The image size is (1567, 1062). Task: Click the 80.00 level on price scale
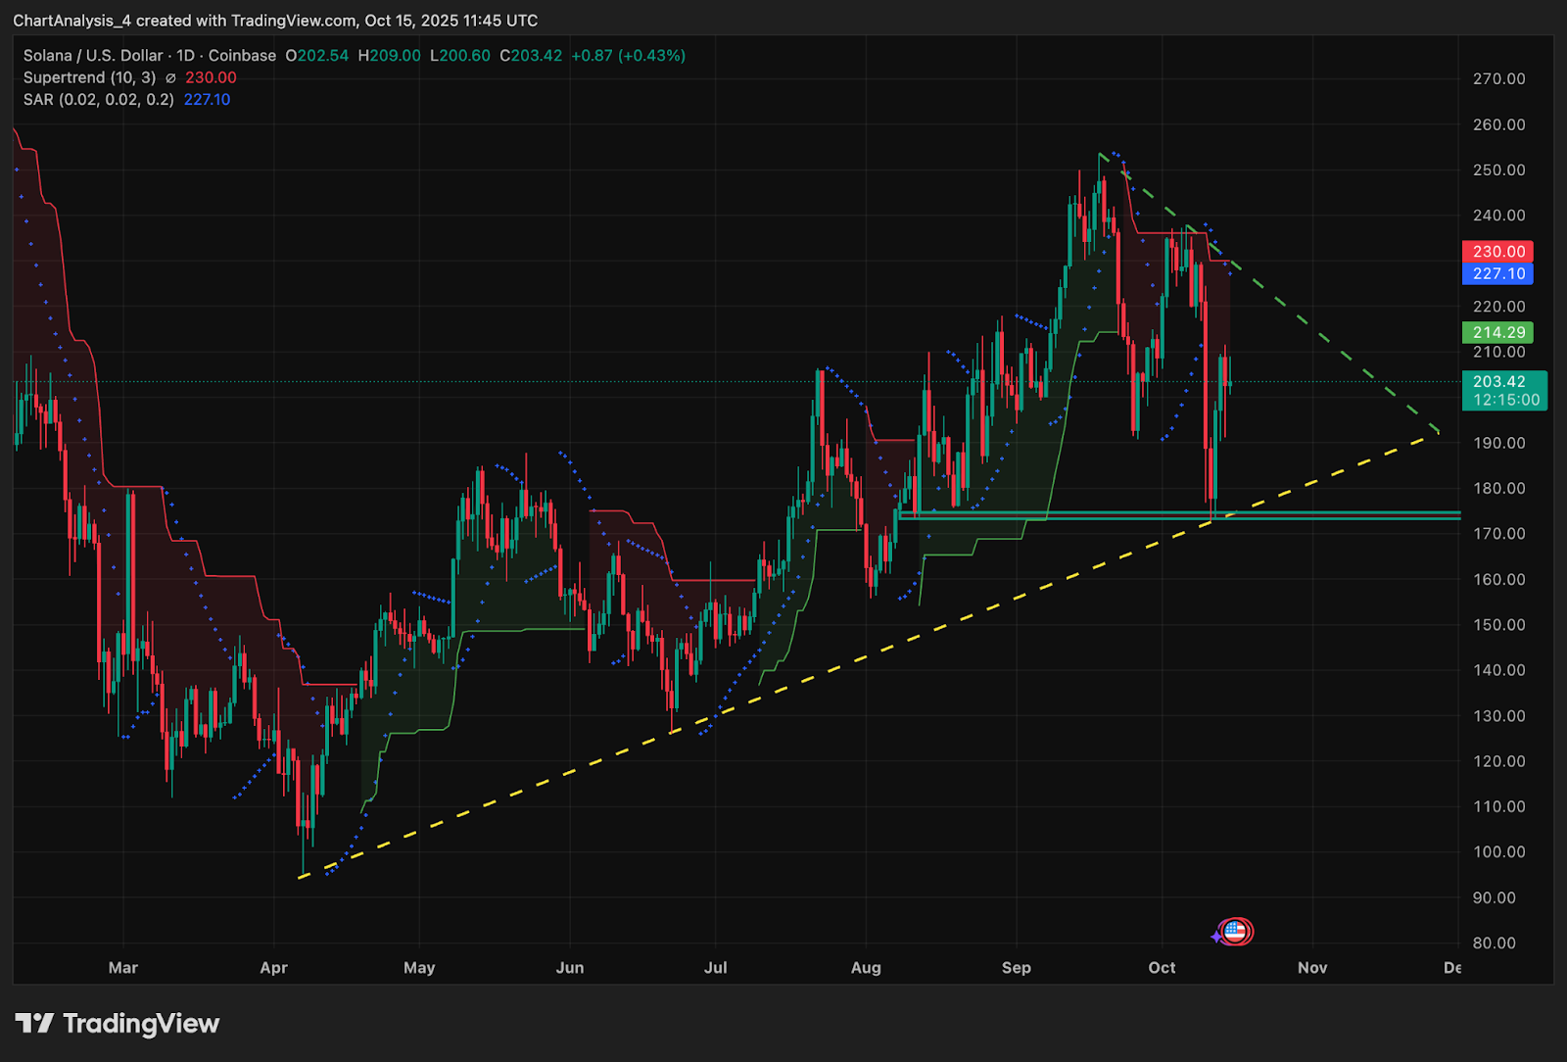[1494, 943]
